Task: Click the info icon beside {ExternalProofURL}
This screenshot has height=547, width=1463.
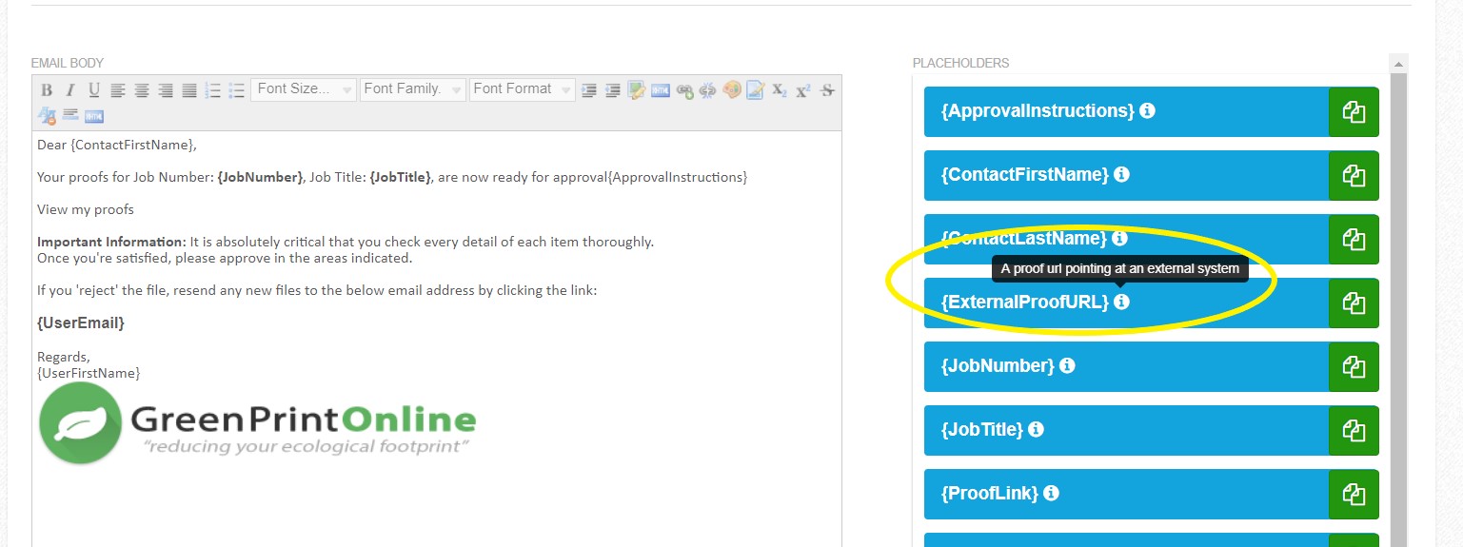Action: (x=1121, y=302)
